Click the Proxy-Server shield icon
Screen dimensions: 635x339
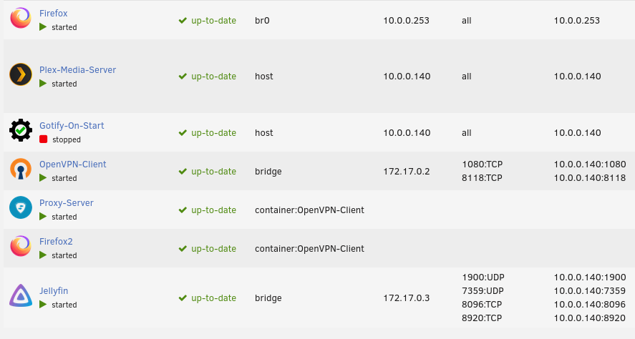pos(21,207)
